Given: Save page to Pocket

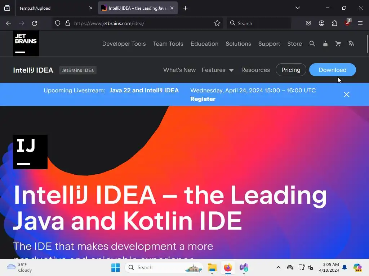Looking at the screenshot, I should pos(308,23).
